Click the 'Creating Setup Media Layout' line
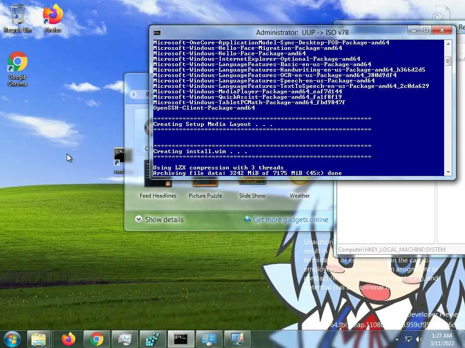 point(213,124)
